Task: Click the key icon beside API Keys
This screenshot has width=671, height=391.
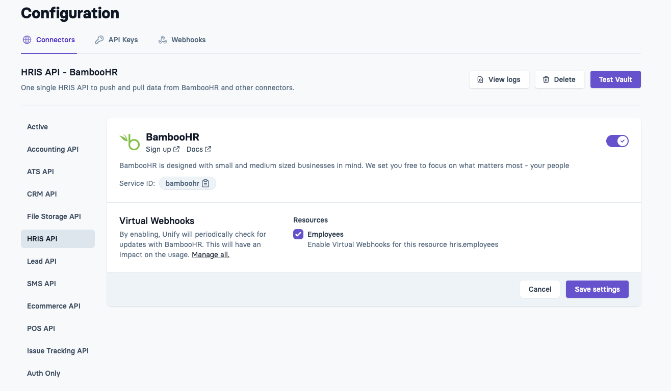Action: pos(99,40)
